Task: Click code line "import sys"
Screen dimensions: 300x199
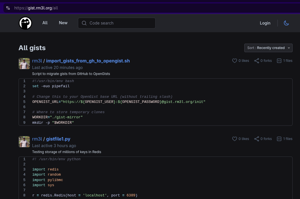Action: click(x=43, y=185)
